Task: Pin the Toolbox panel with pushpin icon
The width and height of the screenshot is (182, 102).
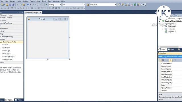Action: coord(20,12)
